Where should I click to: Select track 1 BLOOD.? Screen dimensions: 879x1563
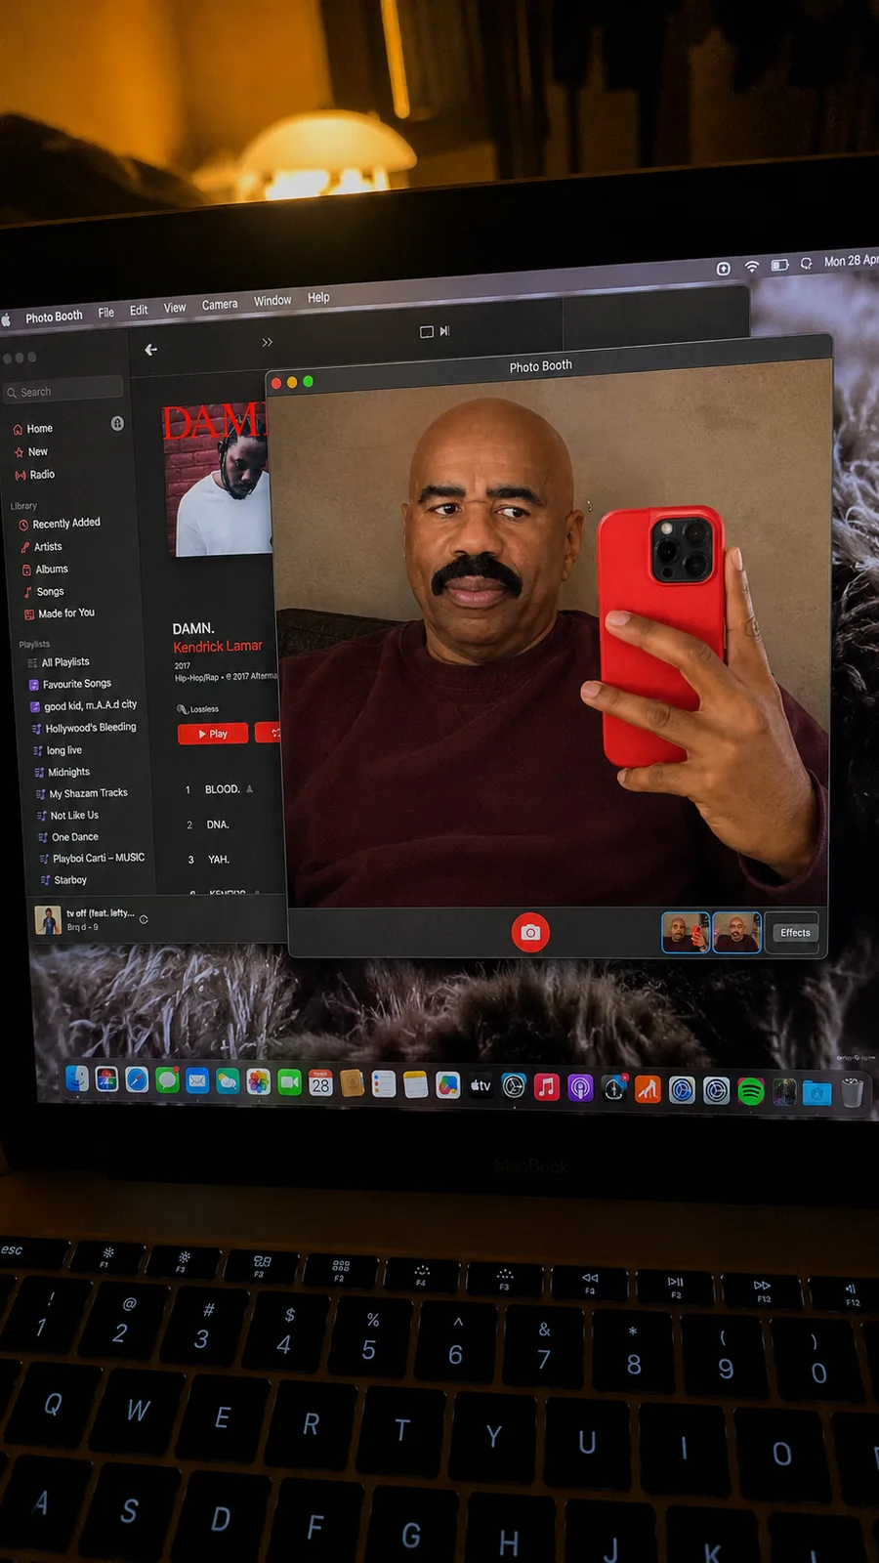(222, 789)
